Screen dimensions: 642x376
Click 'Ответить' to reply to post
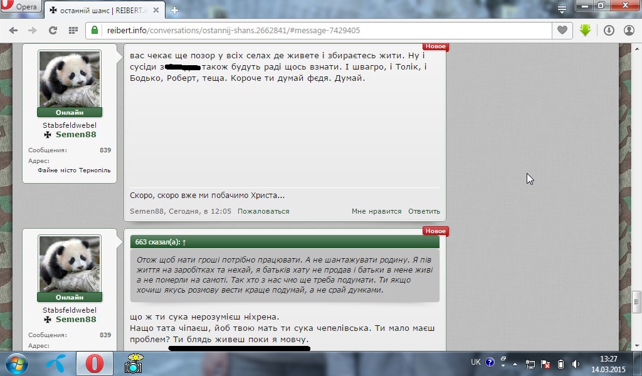coord(424,211)
